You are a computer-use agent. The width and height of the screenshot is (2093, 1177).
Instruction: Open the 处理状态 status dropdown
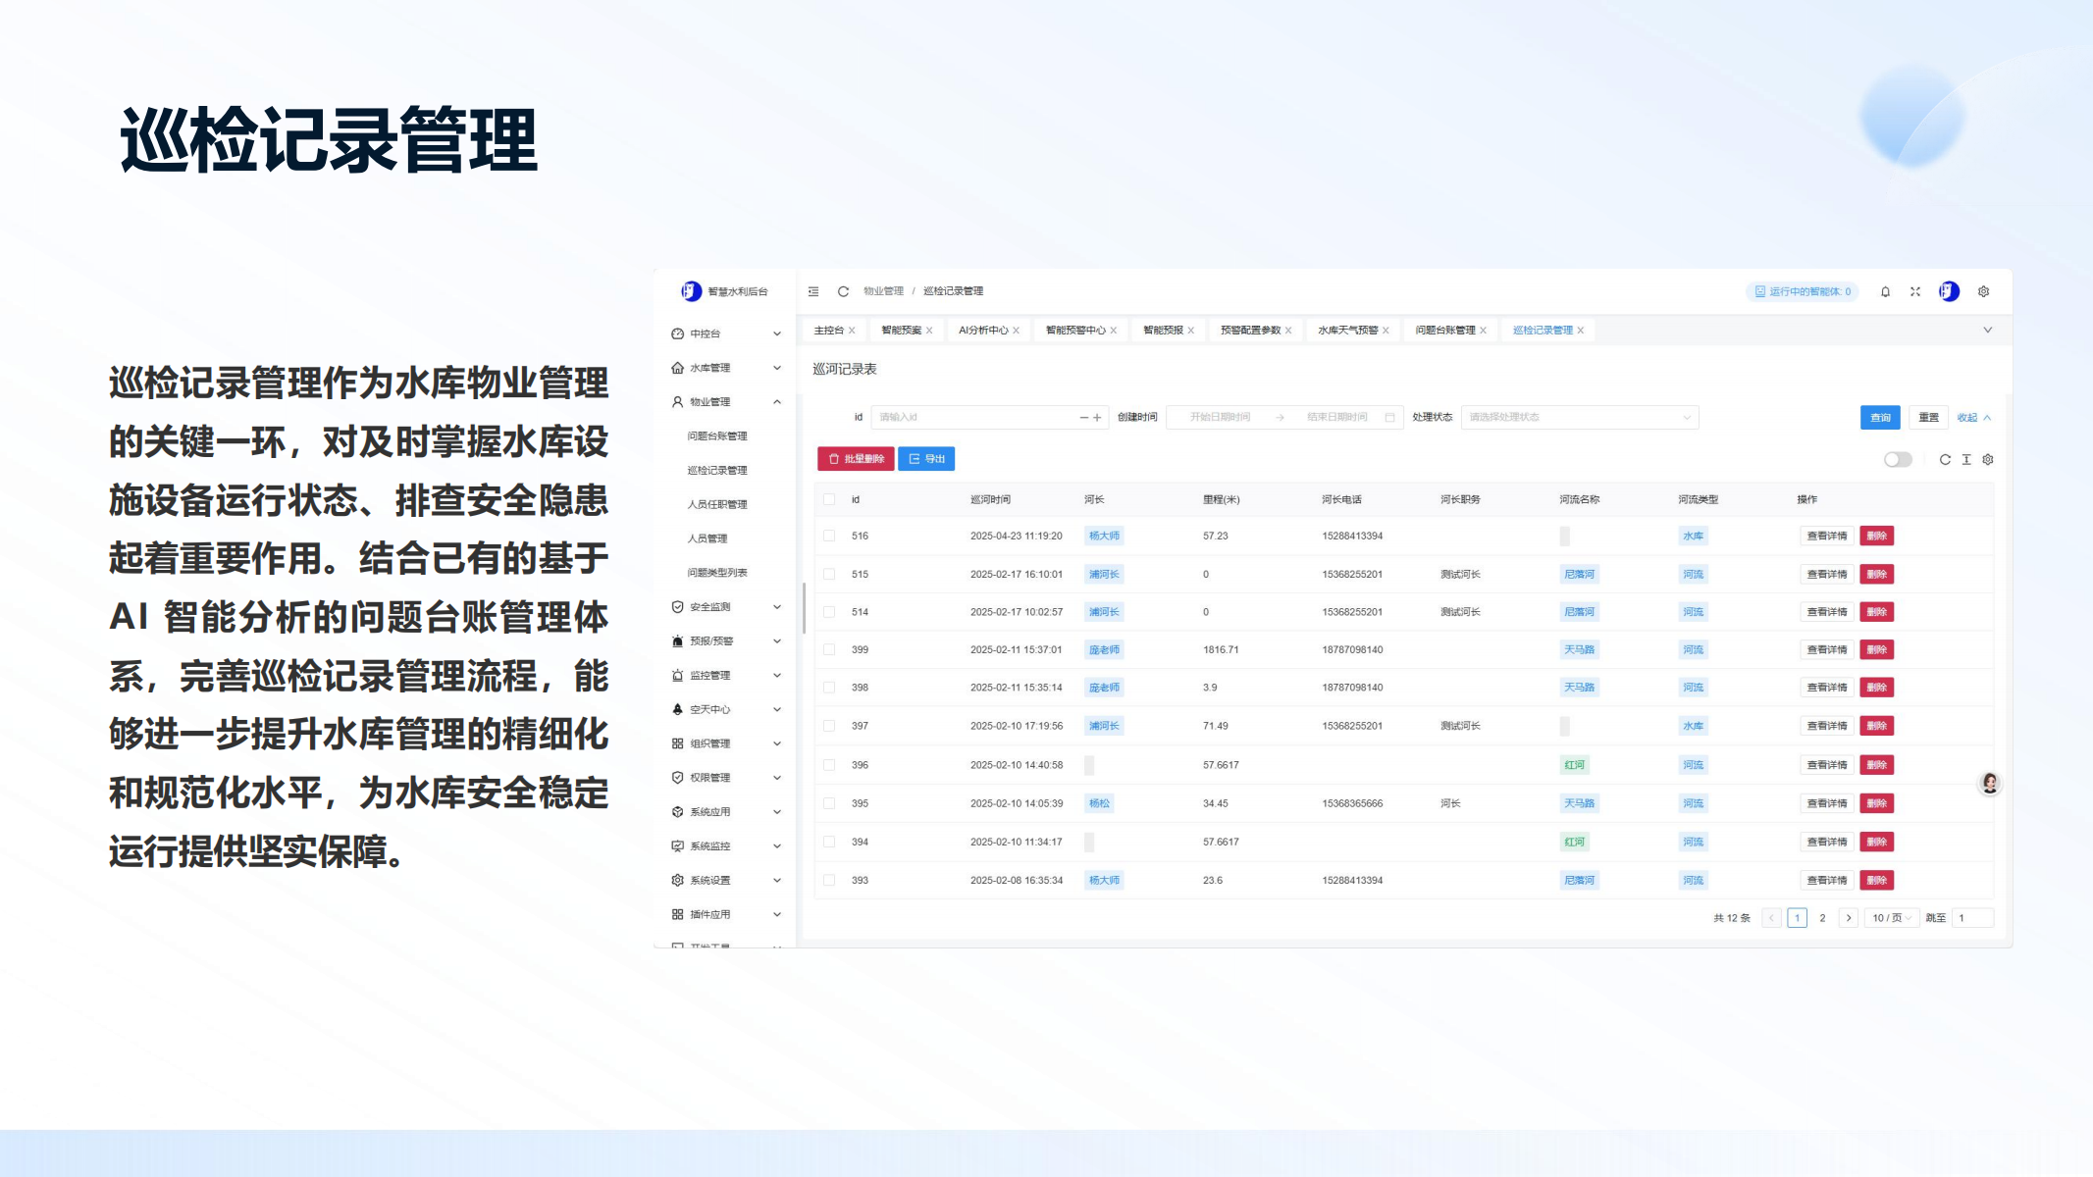point(1579,417)
